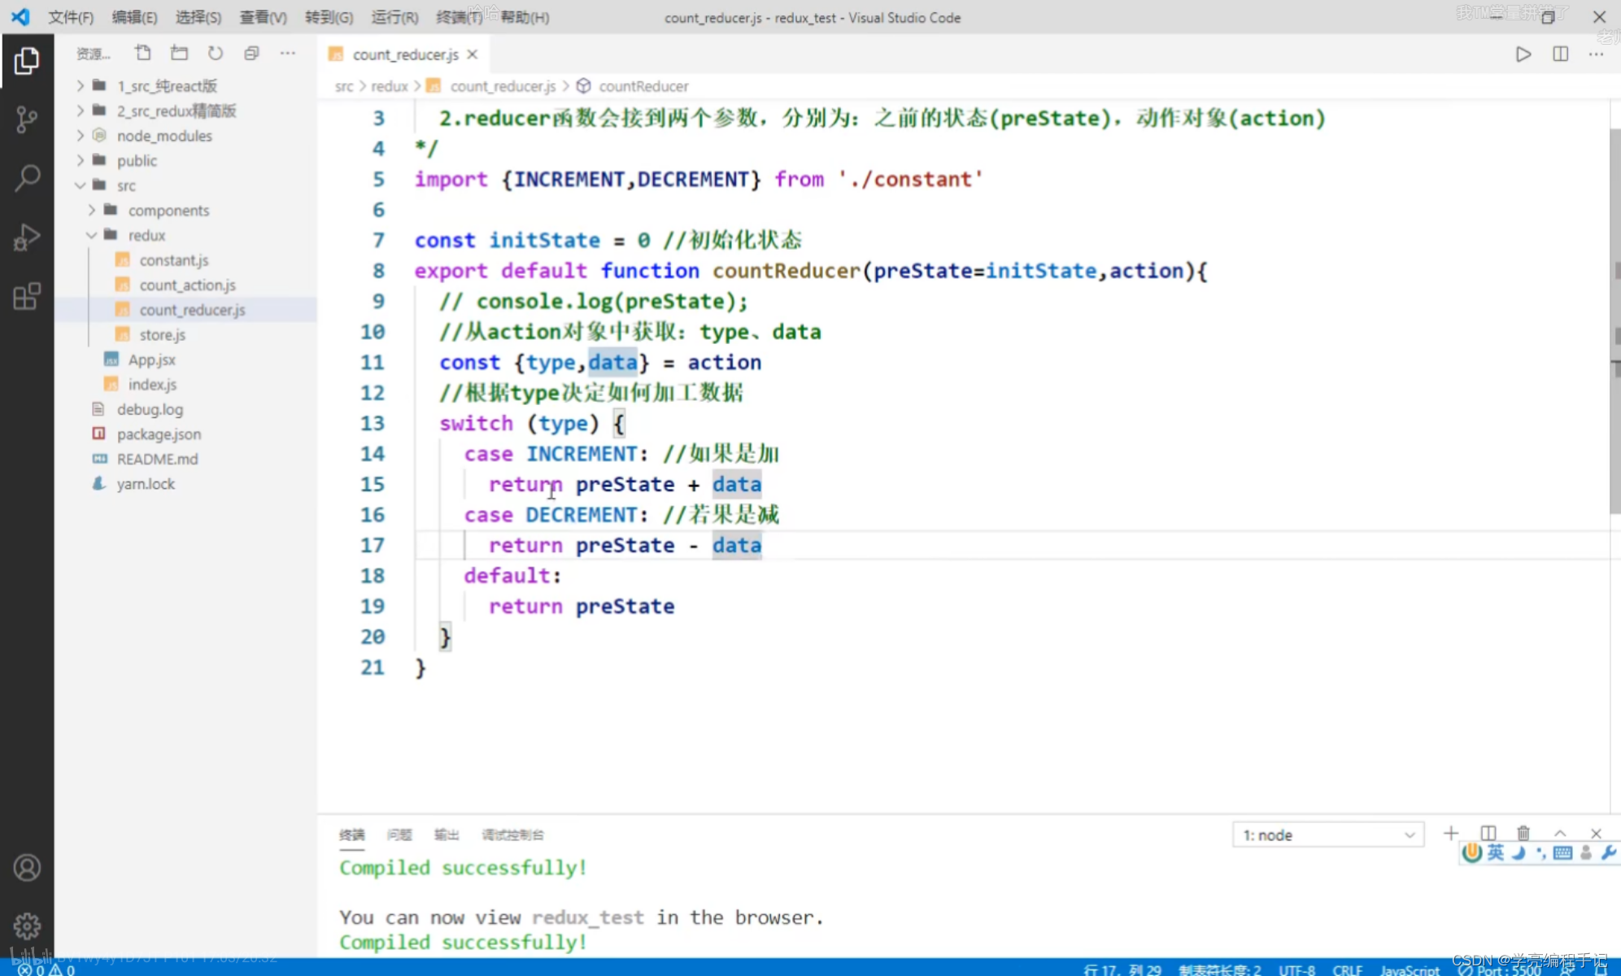Click the countReducer breadcrumb symbol
The width and height of the screenshot is (1621, 976).
[643, 86]
